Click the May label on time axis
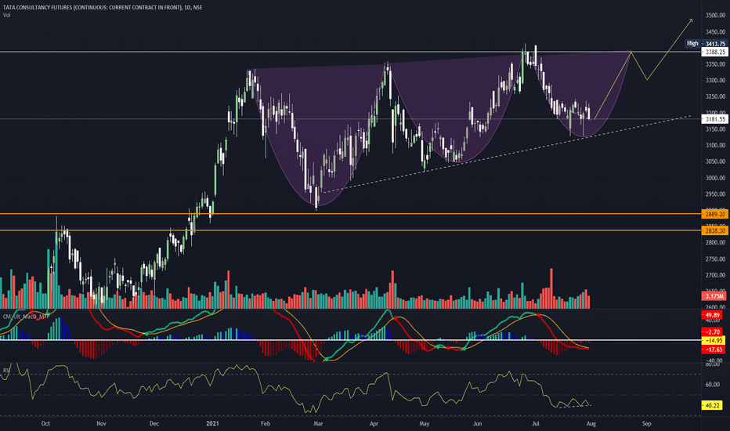Screen dimensions: 730x431 [424, 423]
